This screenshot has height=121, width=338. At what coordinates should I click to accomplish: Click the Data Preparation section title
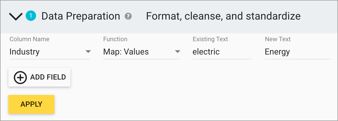tap(81, 16)
